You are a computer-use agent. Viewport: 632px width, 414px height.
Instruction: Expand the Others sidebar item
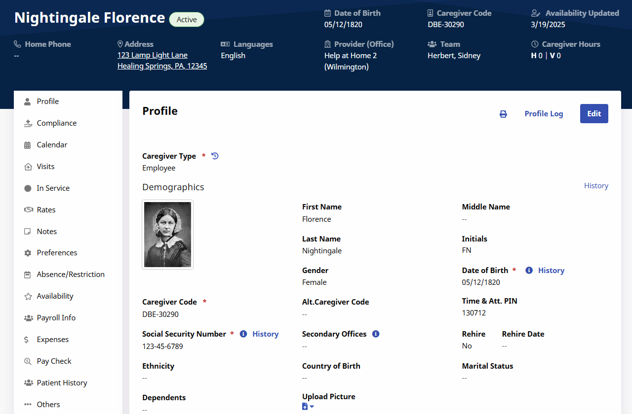point(48,405)
